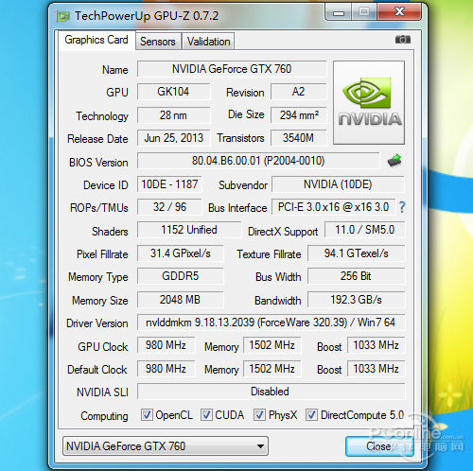Toggle the CUDA checkbox
Image resolution: width=473 pixels, height=471 pixels.
click(x=206, y=415)
